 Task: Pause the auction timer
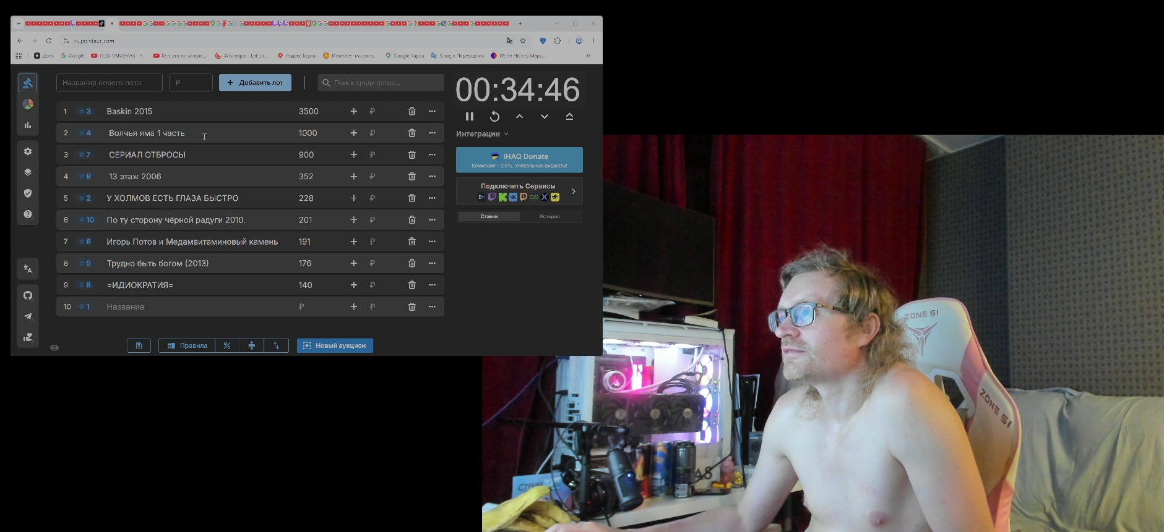click(470, 116)
